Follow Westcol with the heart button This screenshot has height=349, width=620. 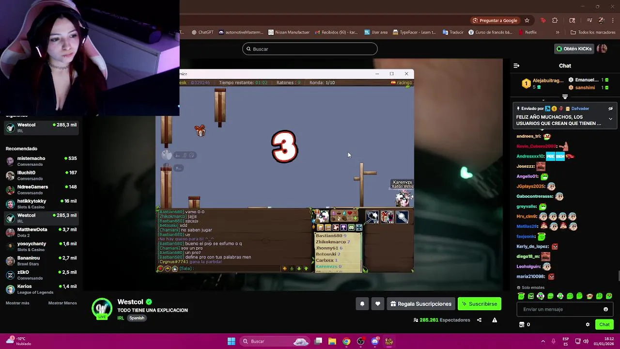click(378, 304)
